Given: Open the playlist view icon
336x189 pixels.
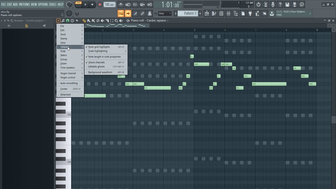Looking at the screenshot, I should [207, 13].
